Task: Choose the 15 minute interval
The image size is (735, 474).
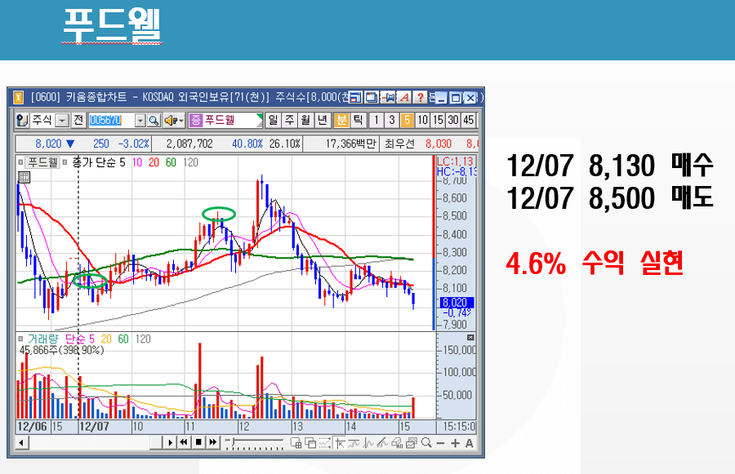Action: tap(438, 121)
